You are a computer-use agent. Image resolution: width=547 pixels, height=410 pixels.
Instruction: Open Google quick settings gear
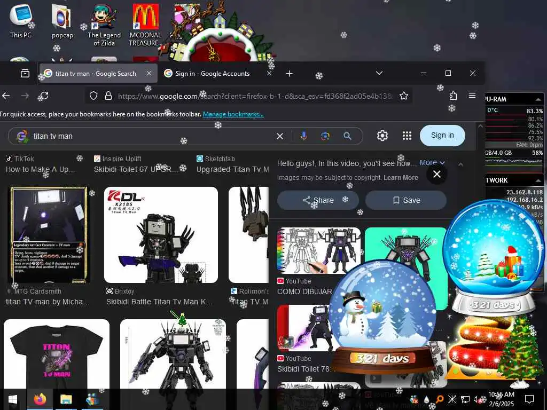pyautogui.click(x=382, y=136)
